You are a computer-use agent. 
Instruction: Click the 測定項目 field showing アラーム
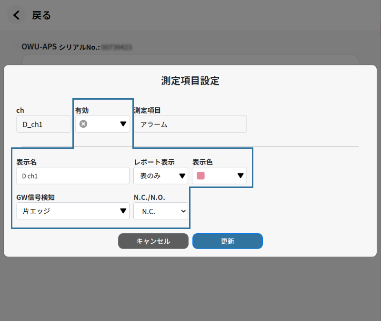tap(190, 124)
